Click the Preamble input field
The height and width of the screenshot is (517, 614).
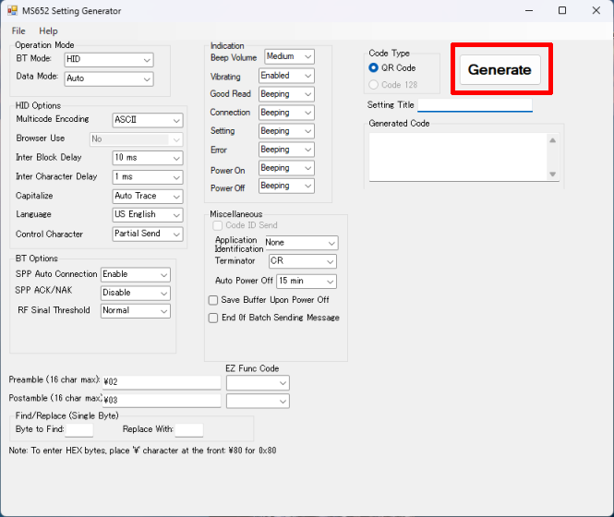[x=162, y=381]
